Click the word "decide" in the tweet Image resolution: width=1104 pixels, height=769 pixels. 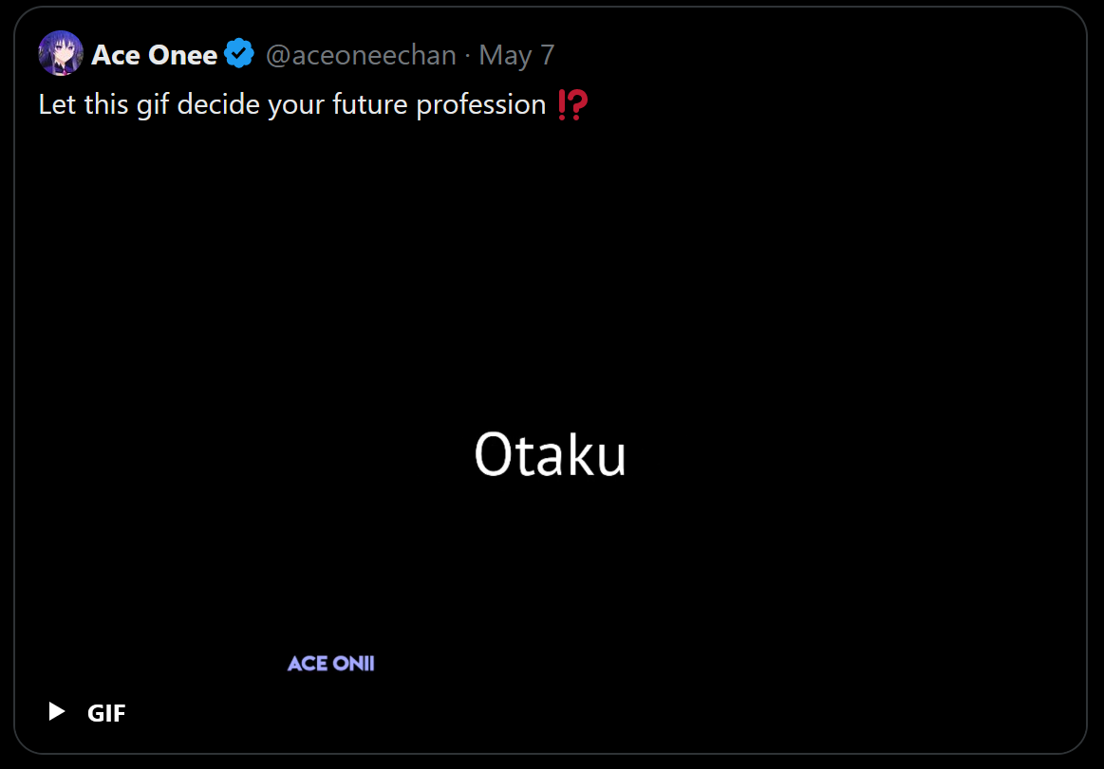click(217, 104)
